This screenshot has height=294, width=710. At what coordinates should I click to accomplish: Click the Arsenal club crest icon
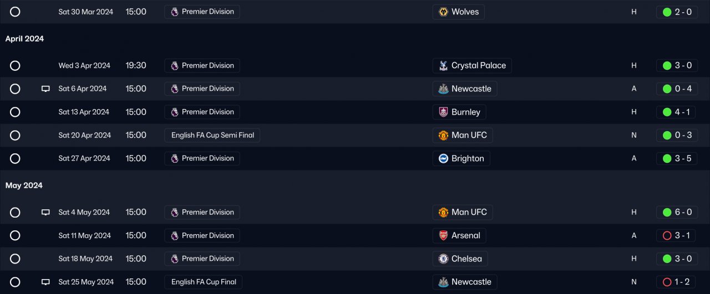[x=443, y=235]
